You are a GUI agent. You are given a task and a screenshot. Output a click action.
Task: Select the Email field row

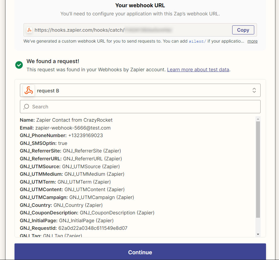click(65, 128)
